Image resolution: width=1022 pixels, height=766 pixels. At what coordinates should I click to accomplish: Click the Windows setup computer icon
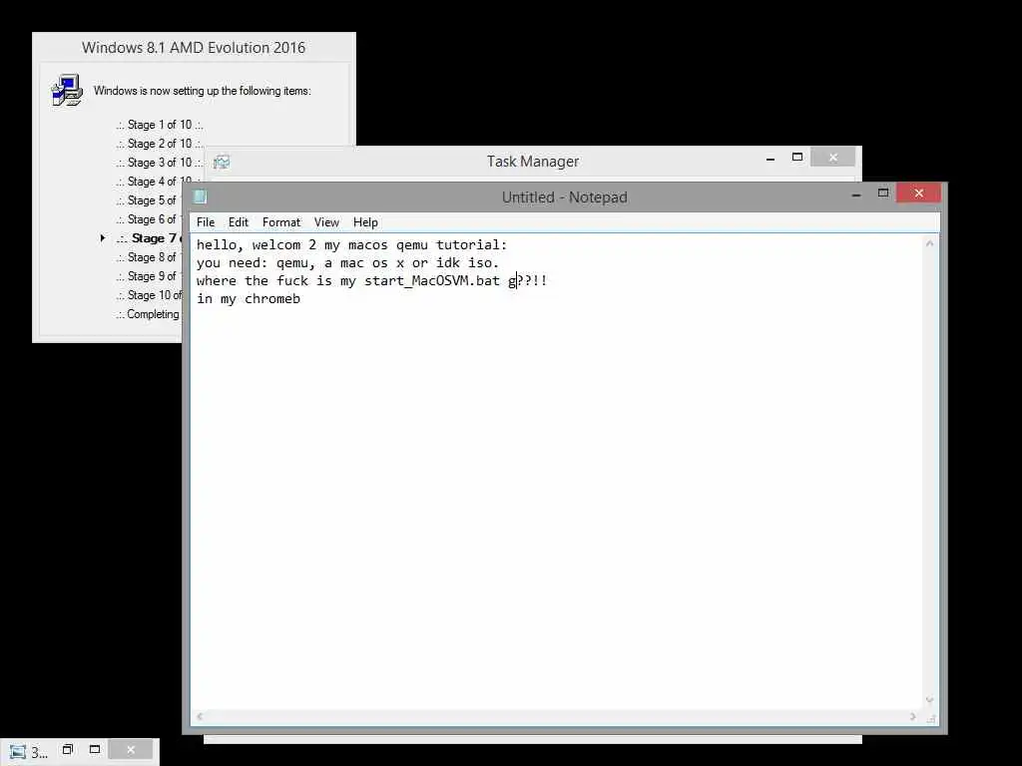[x=67, y=90]
